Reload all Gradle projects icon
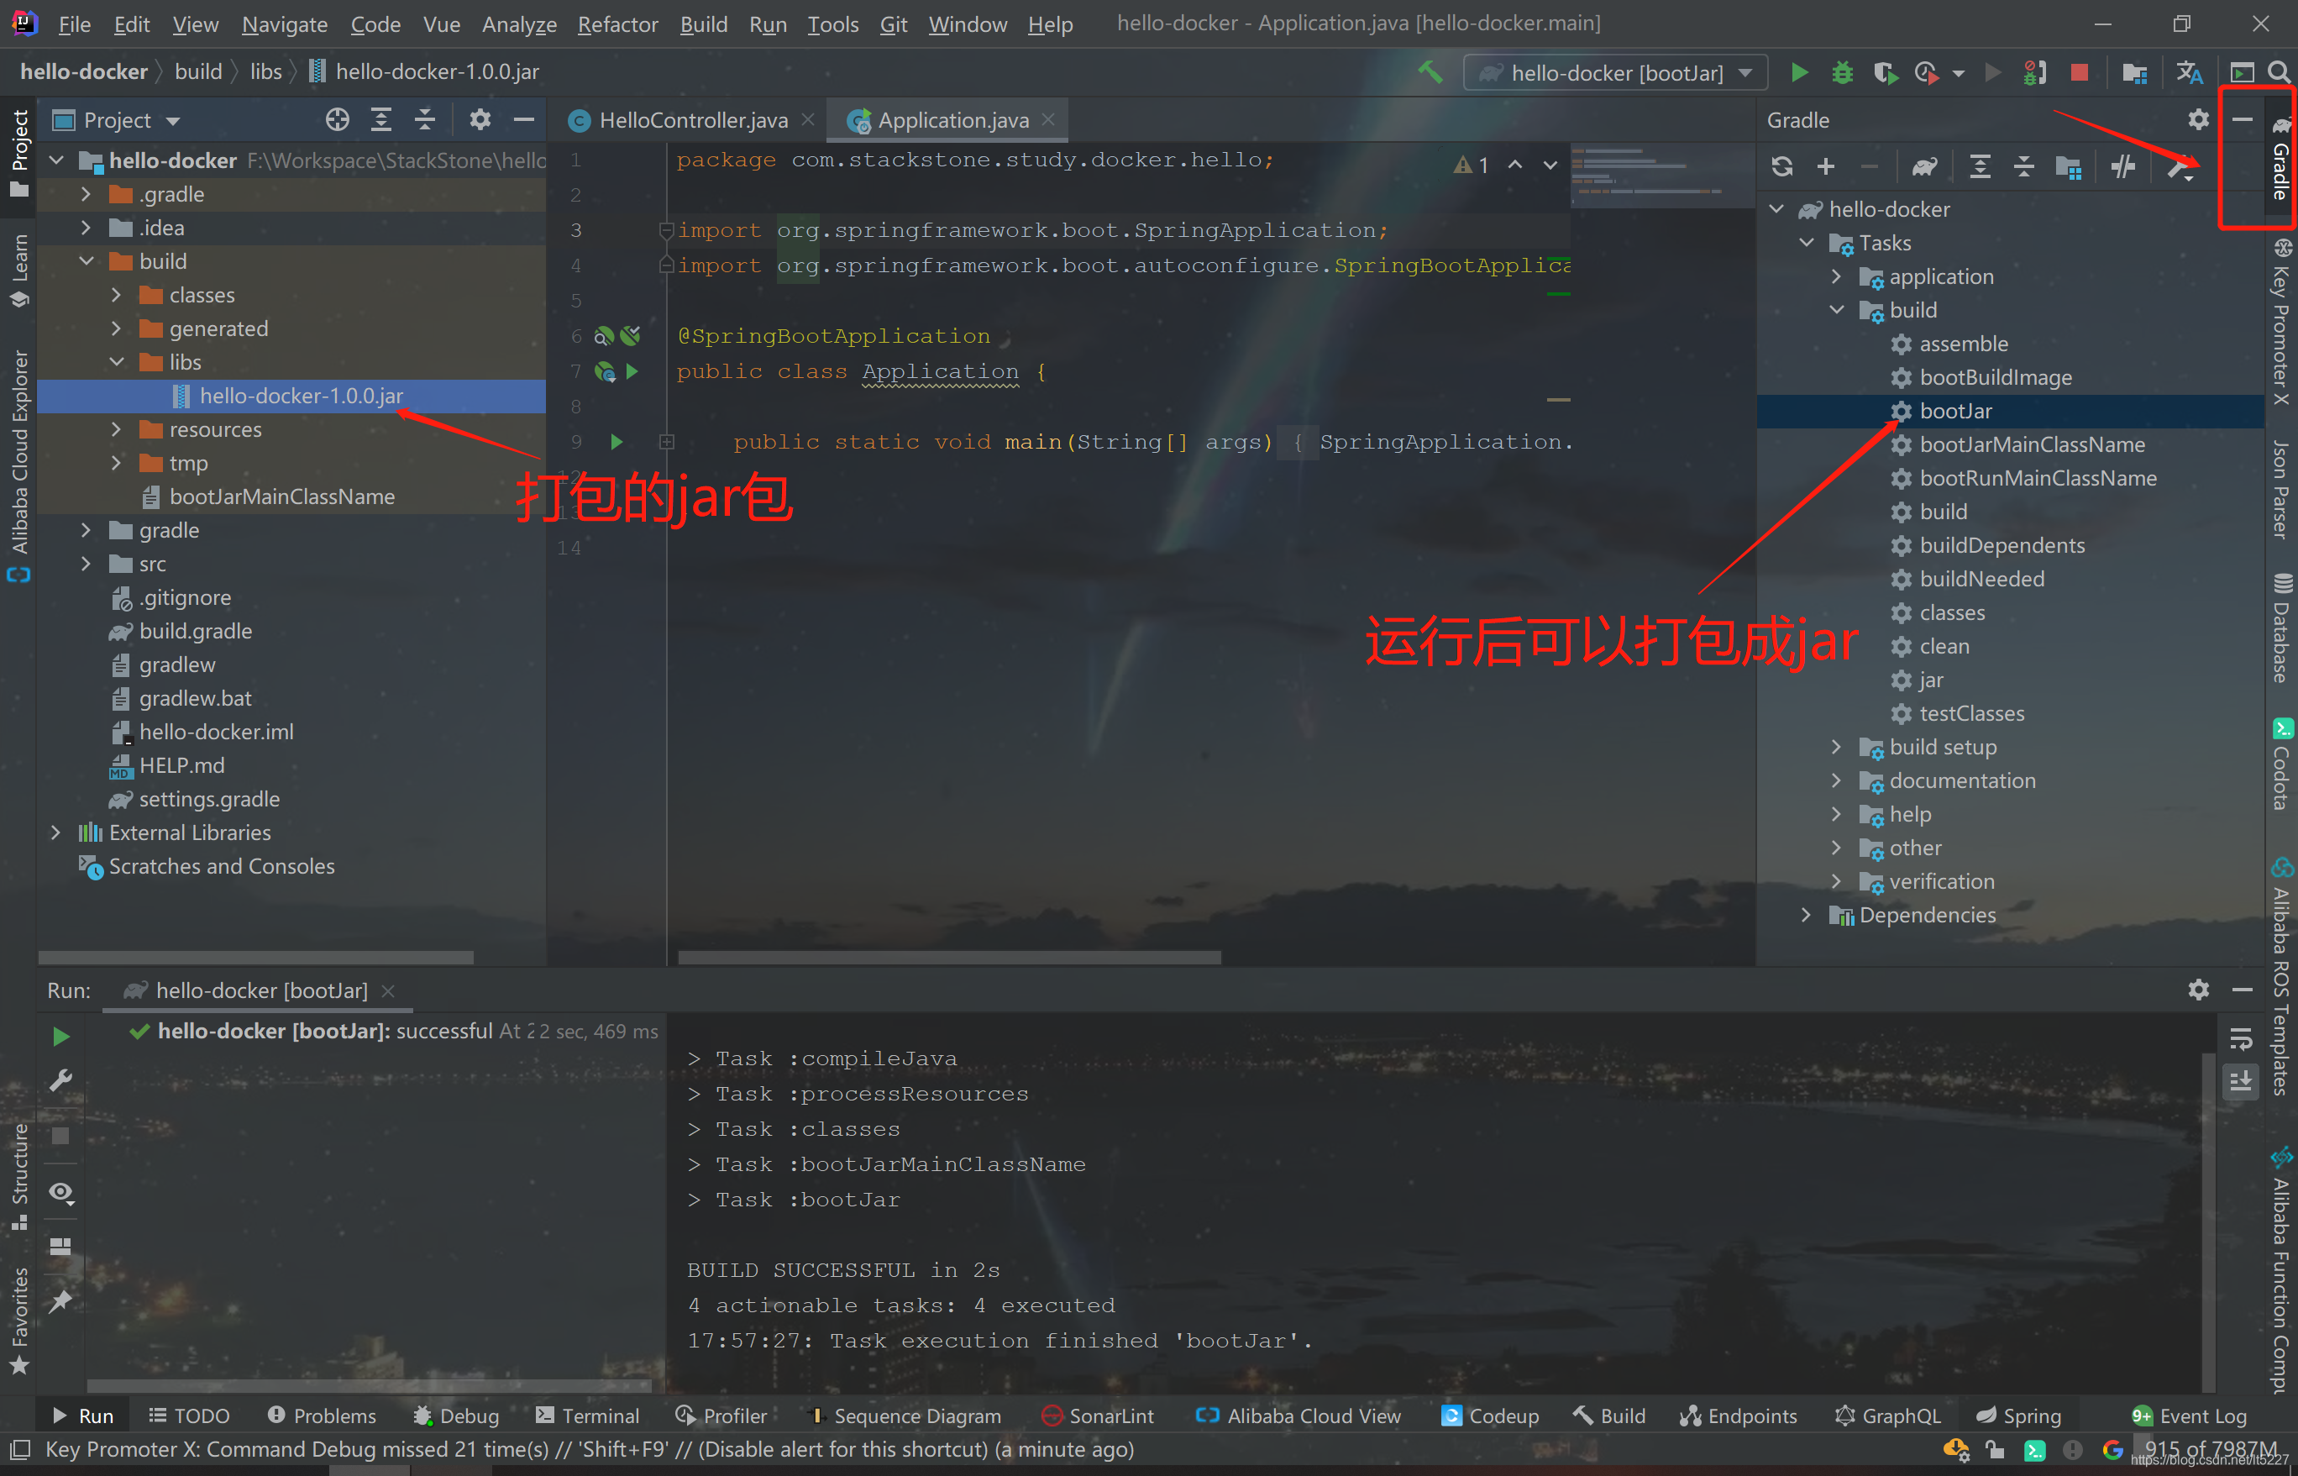Screen dimensions: 2298x1476 tap(1781, 167)
